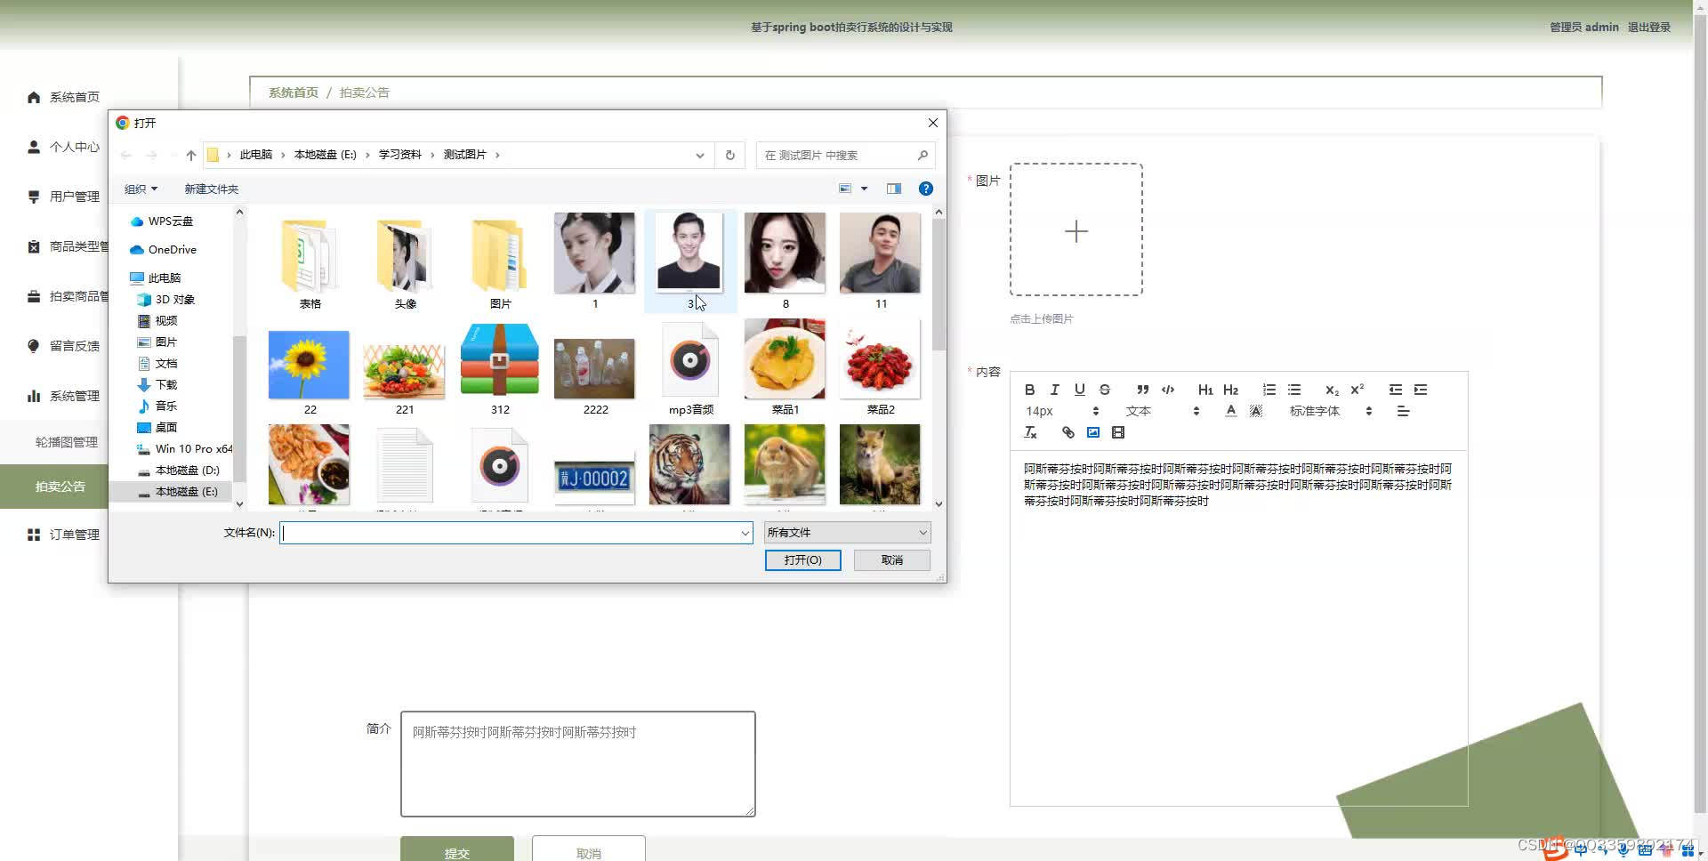Screen dimensions: 1708x861
Task: Open 下载 in the navigation tree
Action: pyautogui.click(x=157, y=385)
